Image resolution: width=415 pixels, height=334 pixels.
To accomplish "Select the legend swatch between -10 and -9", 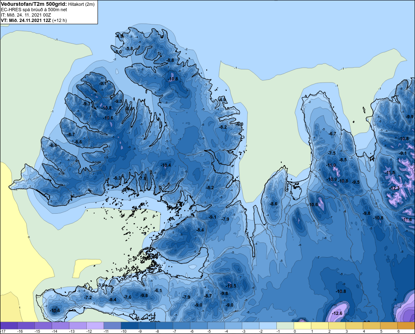I will point(129,326).
